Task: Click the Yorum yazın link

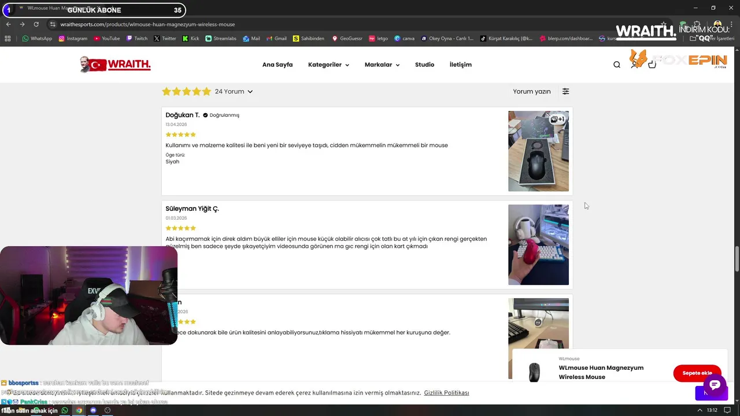Action: click(532, 91)
